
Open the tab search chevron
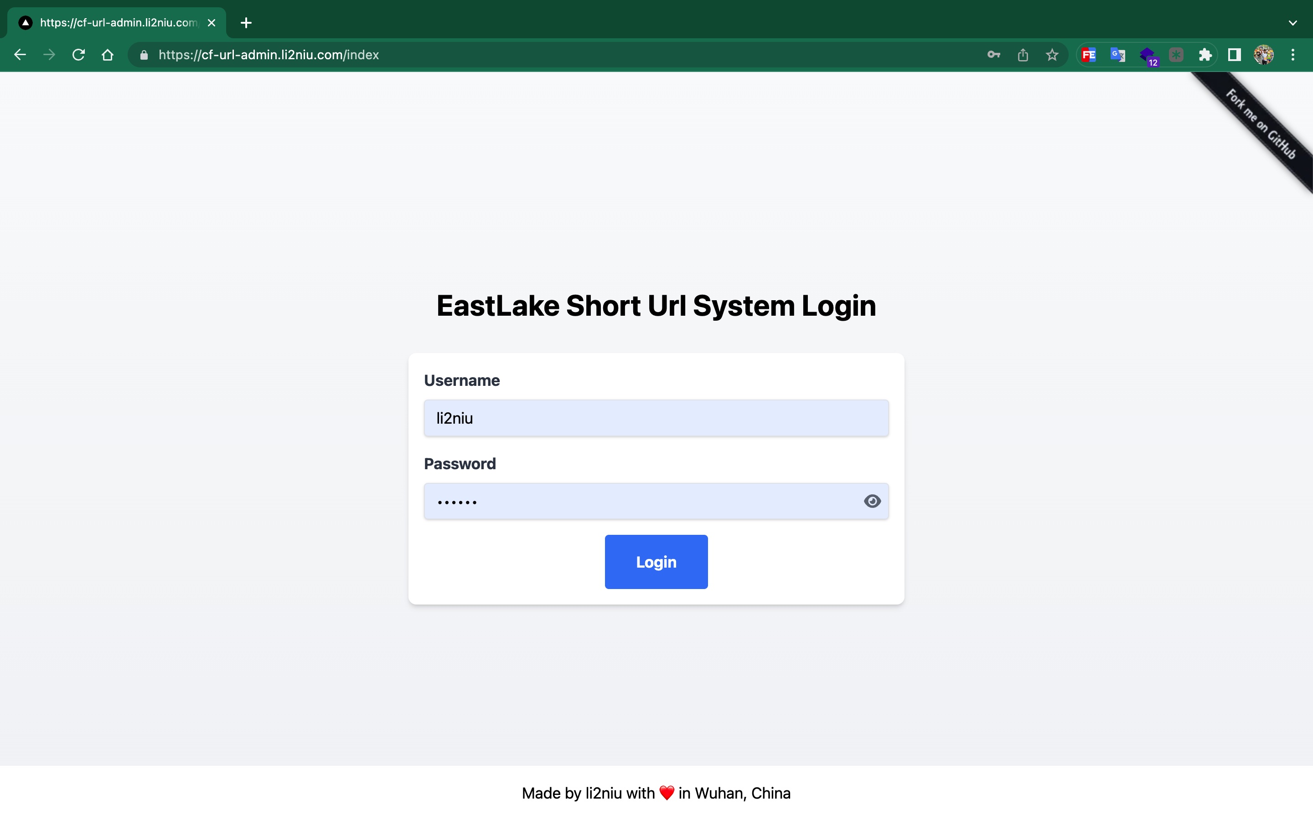[1292, 23]
